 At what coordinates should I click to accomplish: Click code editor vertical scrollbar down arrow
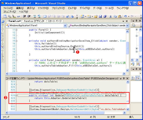127,70
